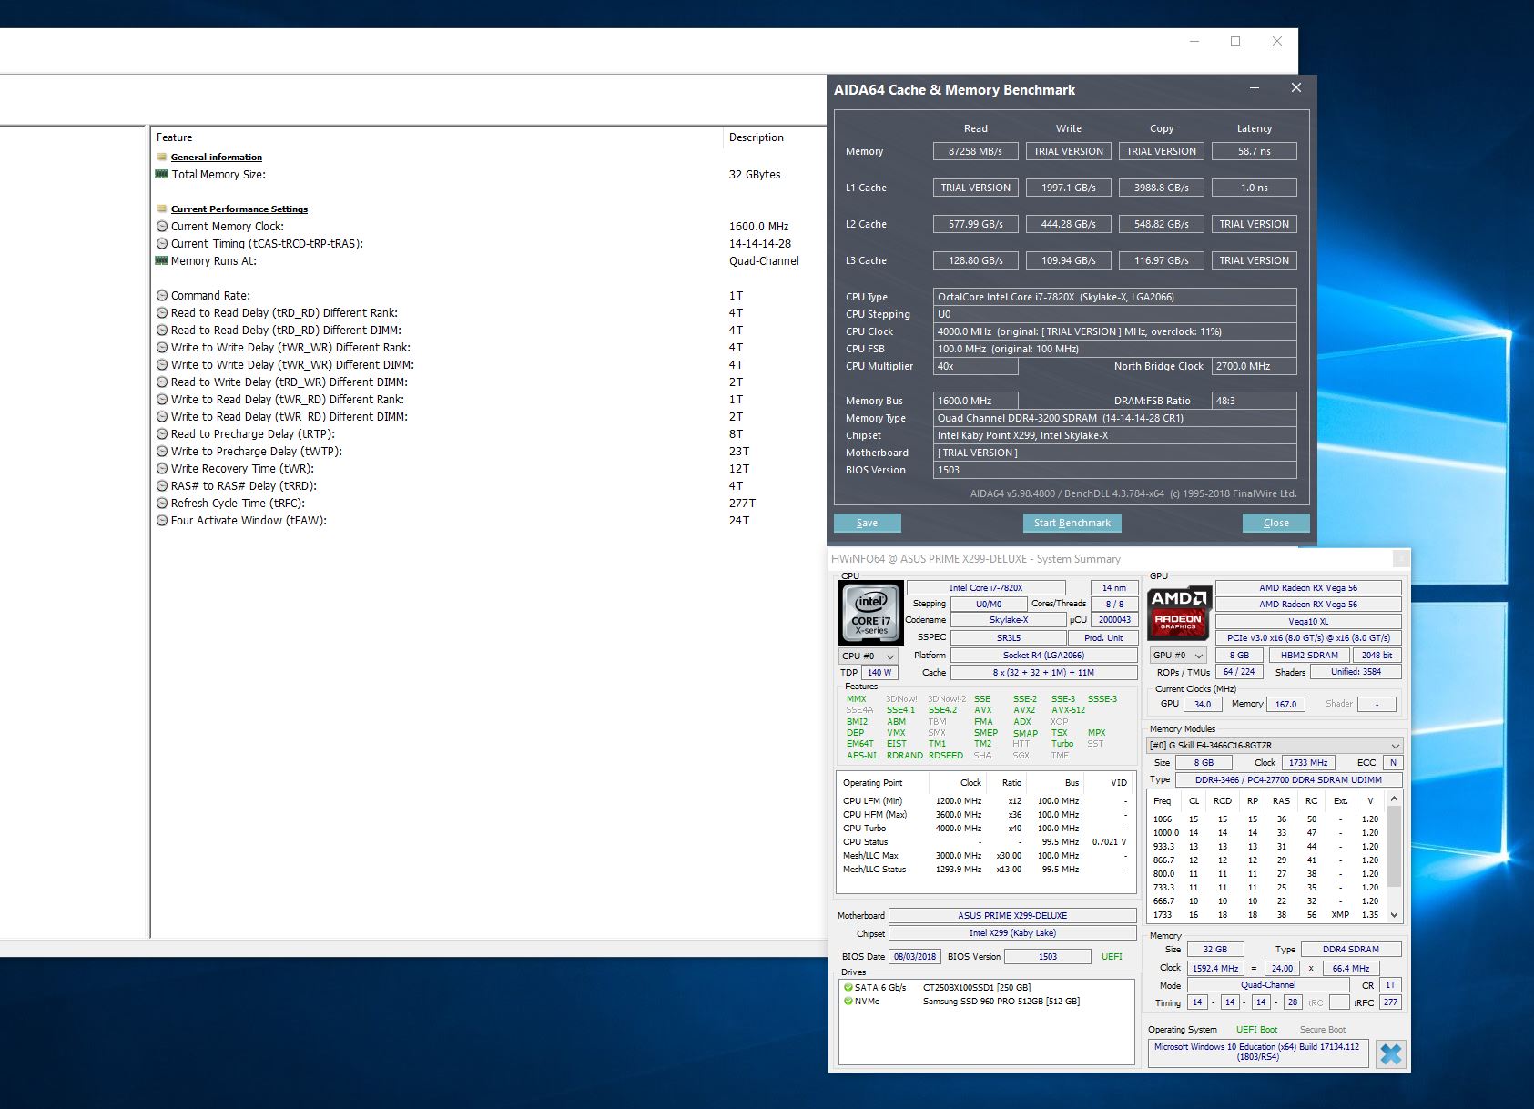Click the Four Activate Window row icon
The width and height of the screenshot is (1534, 1109).
tap(162, 520)
